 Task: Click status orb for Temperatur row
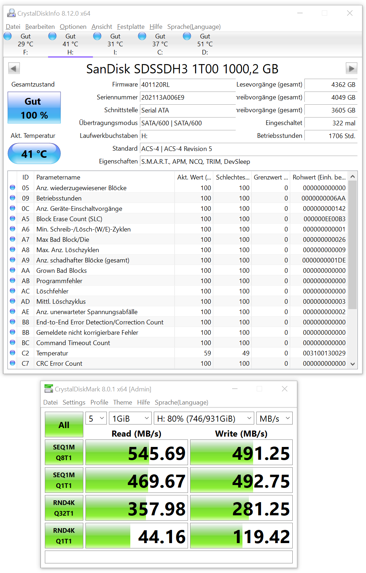pos(12,353)
